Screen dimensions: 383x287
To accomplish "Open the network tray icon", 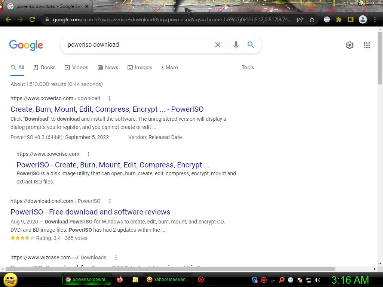I will [309, 280].
